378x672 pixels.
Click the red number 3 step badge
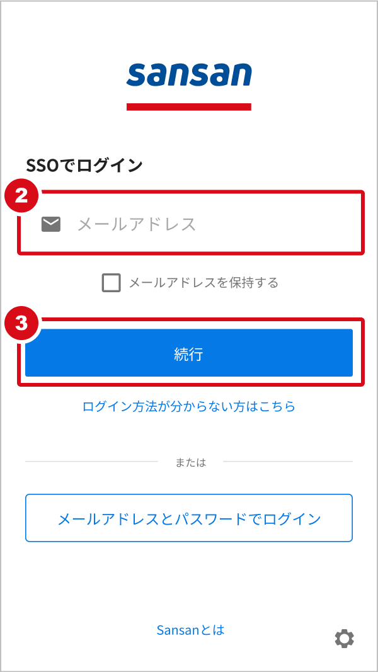[x=21, y=323]
